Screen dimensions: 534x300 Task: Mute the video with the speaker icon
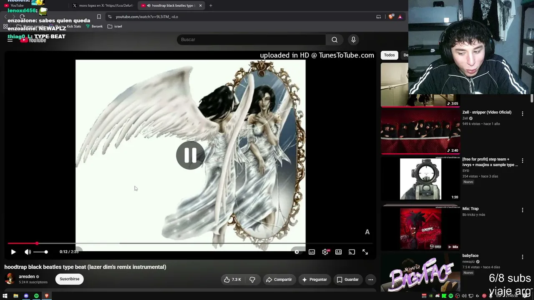[28, 252]
